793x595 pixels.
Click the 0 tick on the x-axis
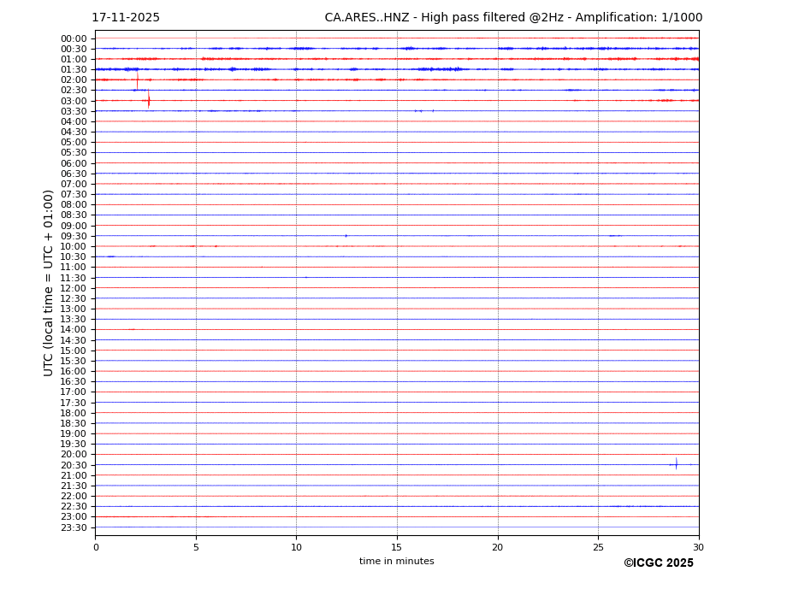click(96, 547)
